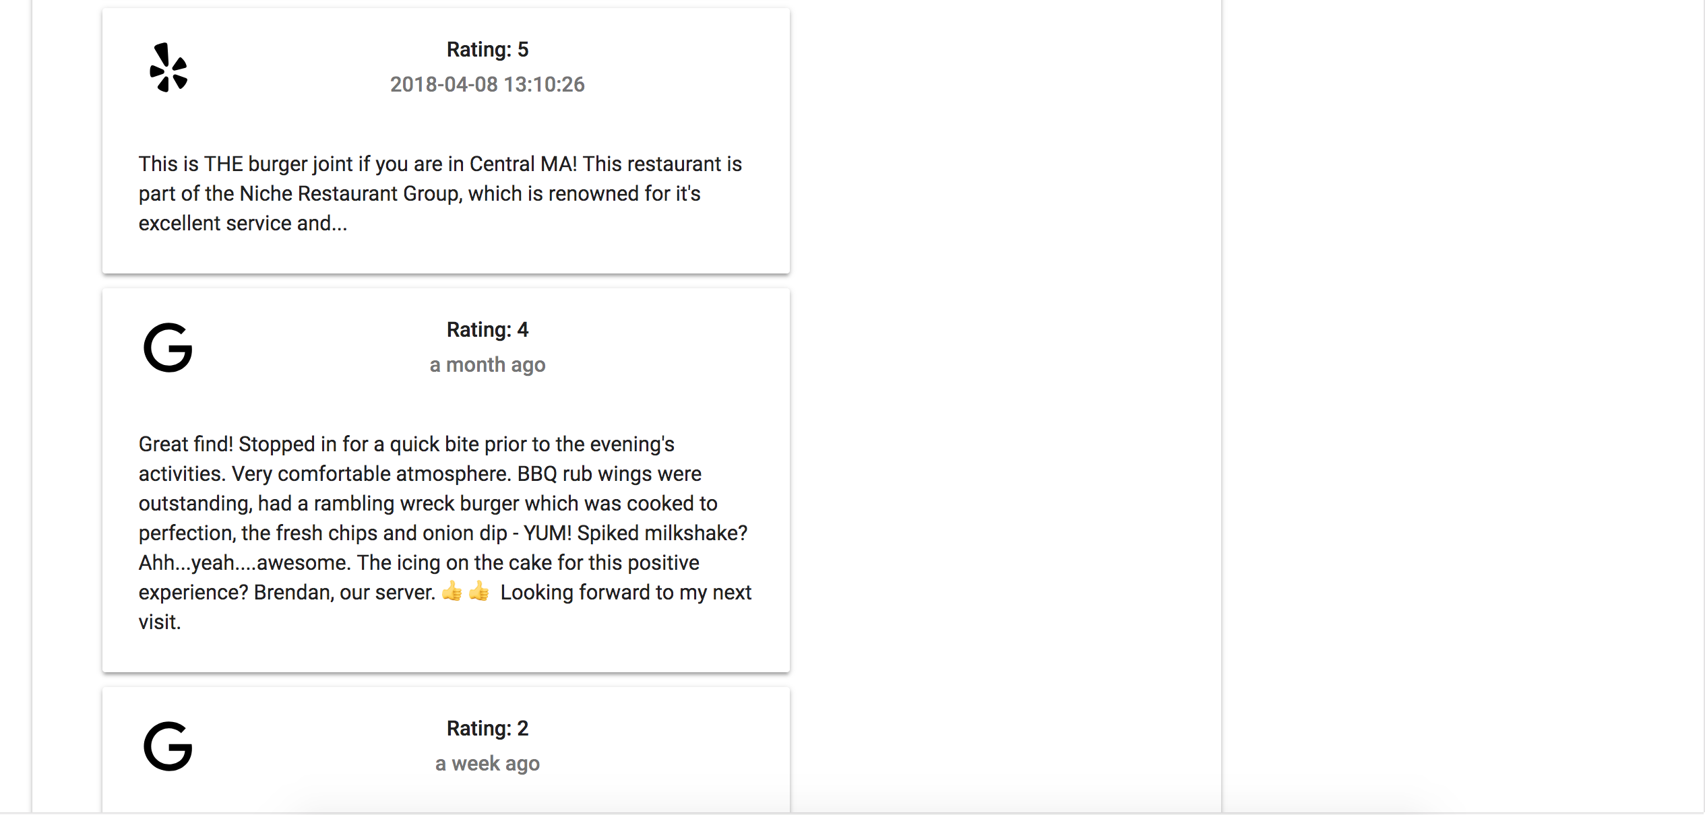Click the 'a month ago' timestamp
Viewport: 1705px width, 815px height.
[x=487, y=364]
